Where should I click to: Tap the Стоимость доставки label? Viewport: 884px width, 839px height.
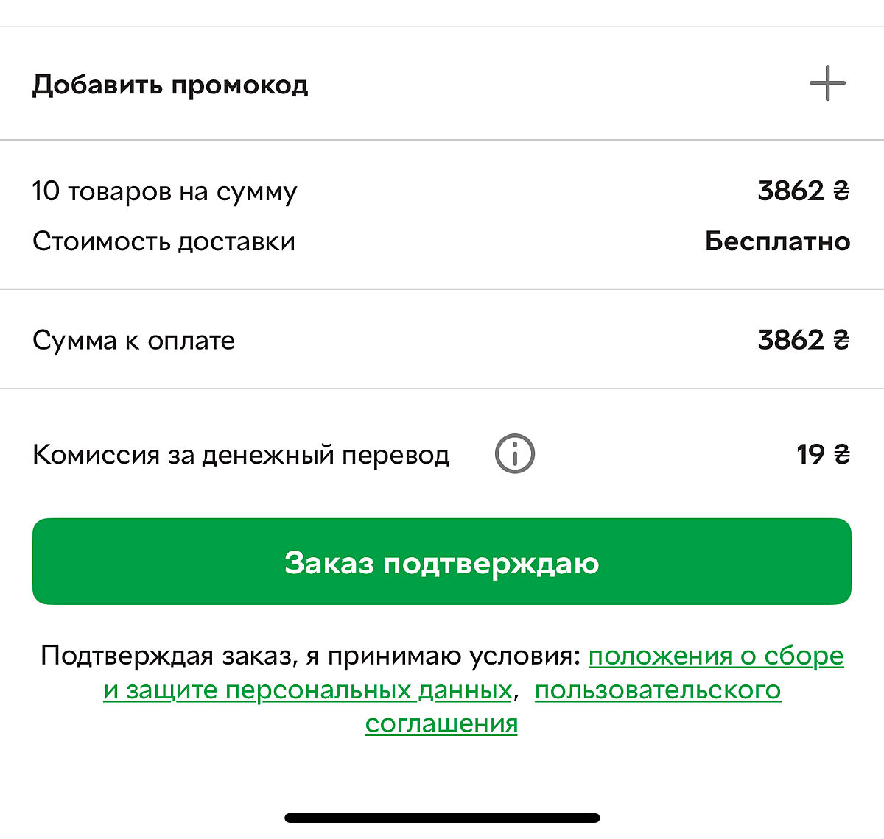(164, 241)
